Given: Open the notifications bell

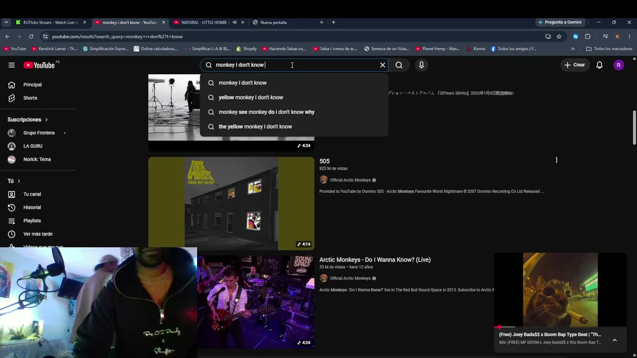Looking at the screenshot, I should tap(599, 65).
